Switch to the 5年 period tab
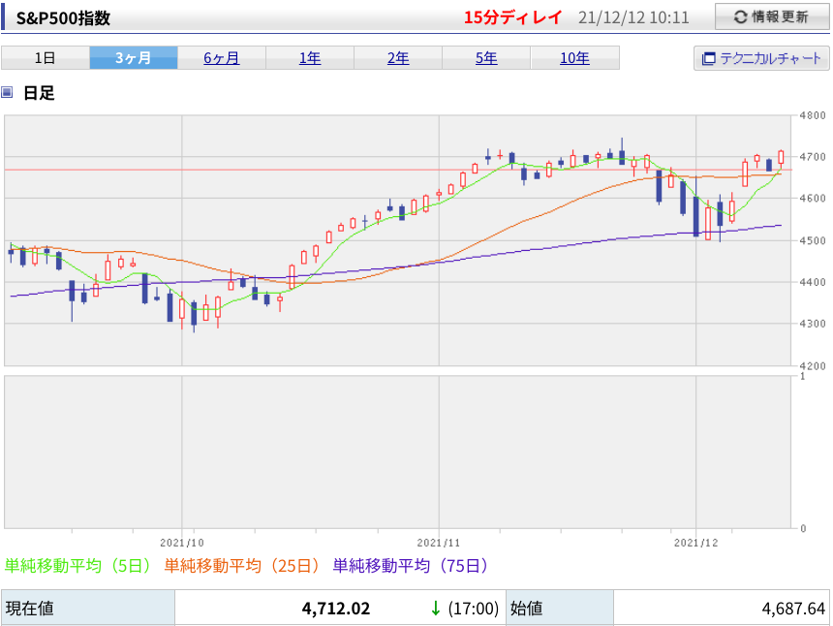The image size is (833, 626). (486, 57)
